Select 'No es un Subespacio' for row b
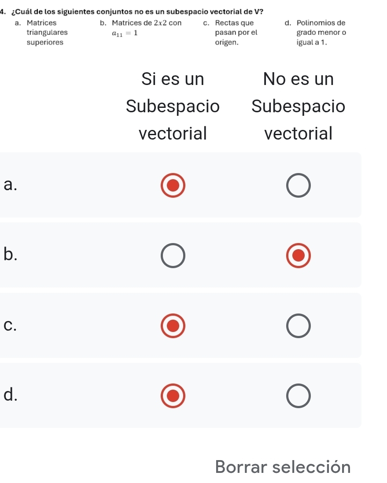The width and height of the screenshot is (387, 483). point(299,255)
